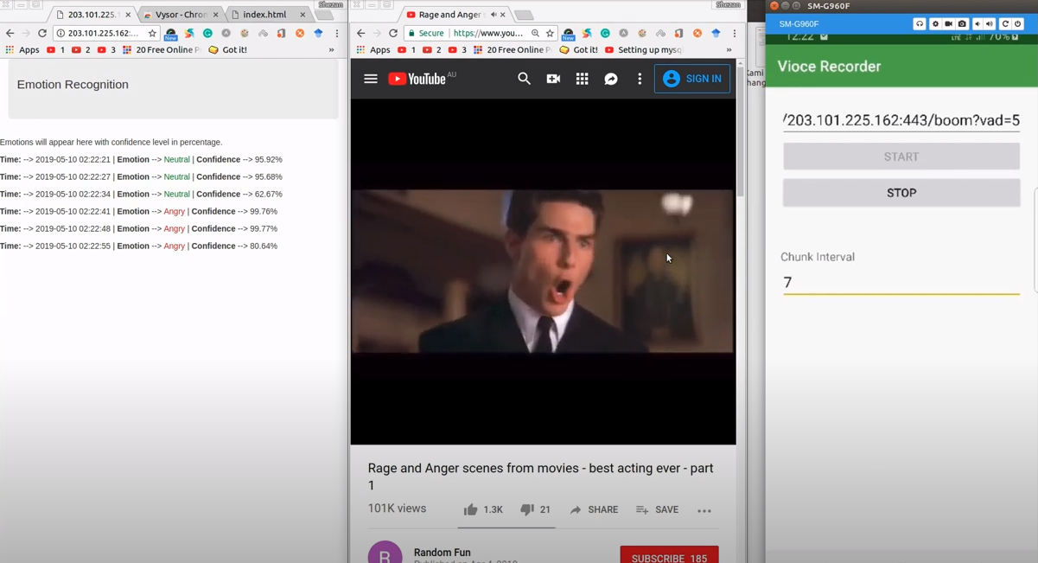Open YouTube settings three-dot menu

pyautogui.click(x=640, y=79)
